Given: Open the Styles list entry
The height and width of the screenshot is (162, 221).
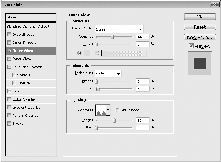Looking at the screenshot, I should point(31,17).
